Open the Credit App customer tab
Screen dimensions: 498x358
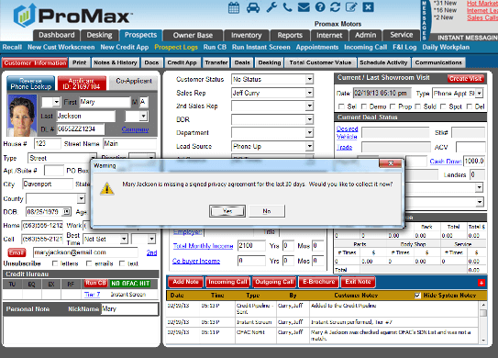(x=182, y=62)
